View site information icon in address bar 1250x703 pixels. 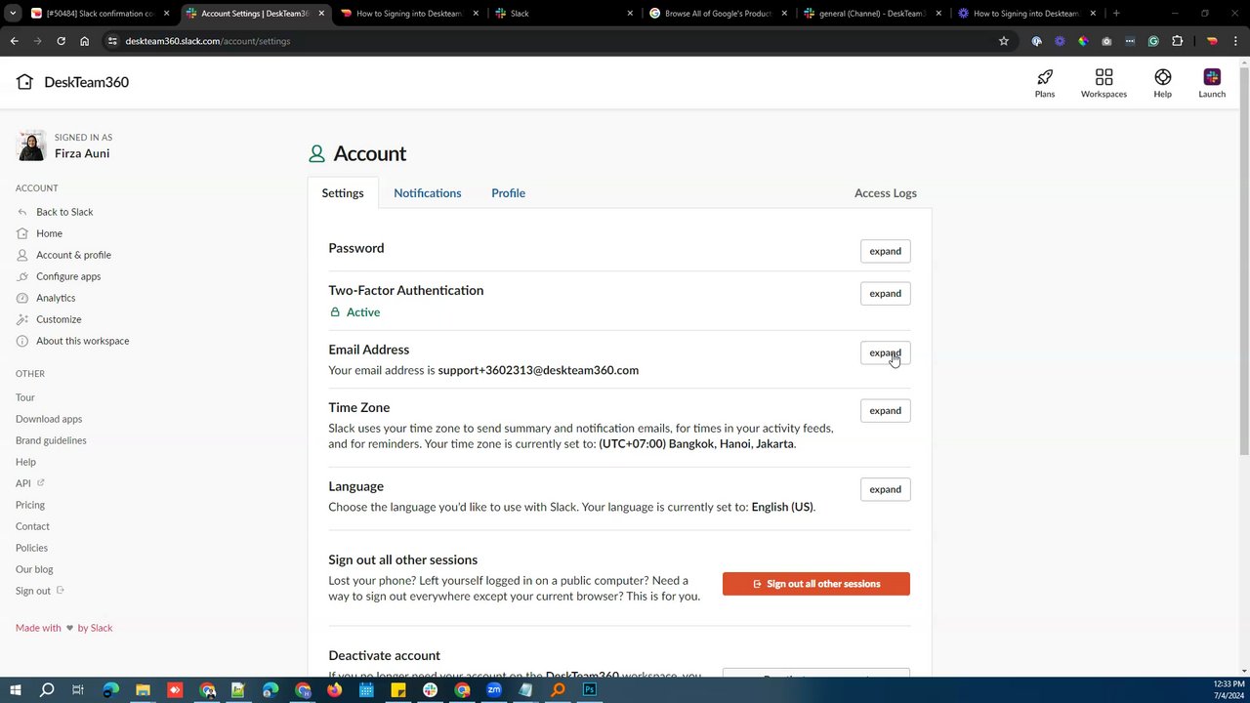pyautogui.click(x=112, y=41)
